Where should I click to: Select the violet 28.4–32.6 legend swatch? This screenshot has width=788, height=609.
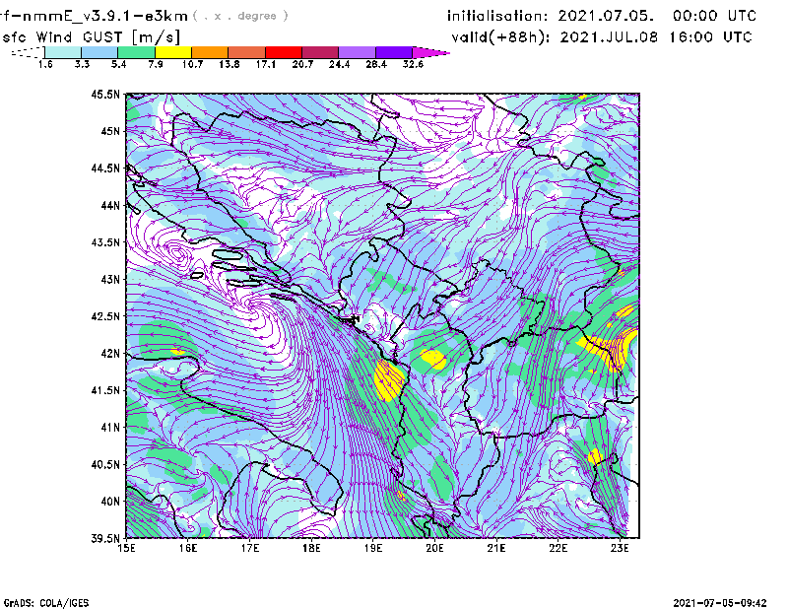click(x=393, y=52)
